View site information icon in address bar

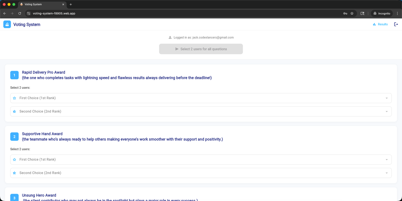[x=29, y=13]
